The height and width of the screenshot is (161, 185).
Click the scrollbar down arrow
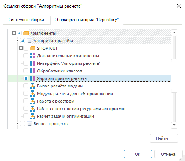point(174,125)
